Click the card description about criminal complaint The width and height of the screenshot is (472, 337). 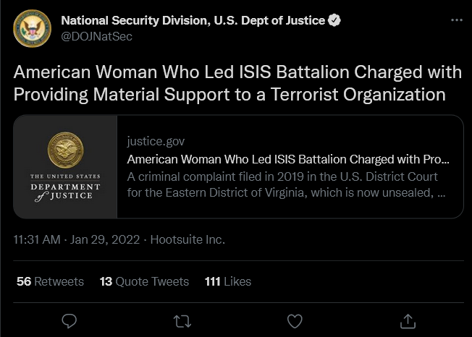[286, 184]
